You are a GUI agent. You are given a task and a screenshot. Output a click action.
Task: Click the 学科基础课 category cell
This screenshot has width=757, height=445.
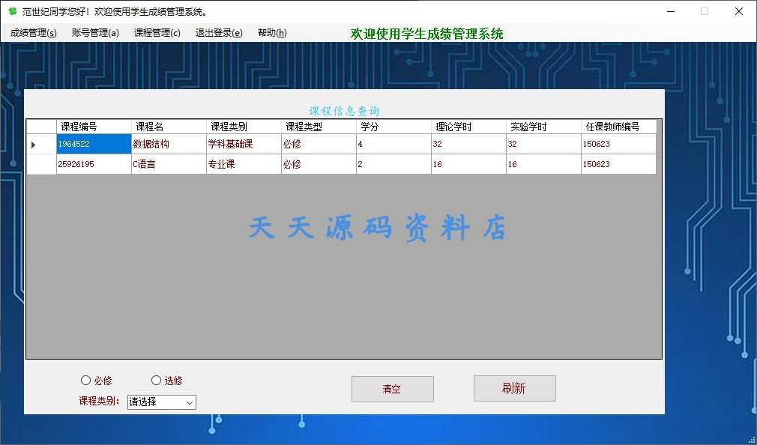coord(244,145)
